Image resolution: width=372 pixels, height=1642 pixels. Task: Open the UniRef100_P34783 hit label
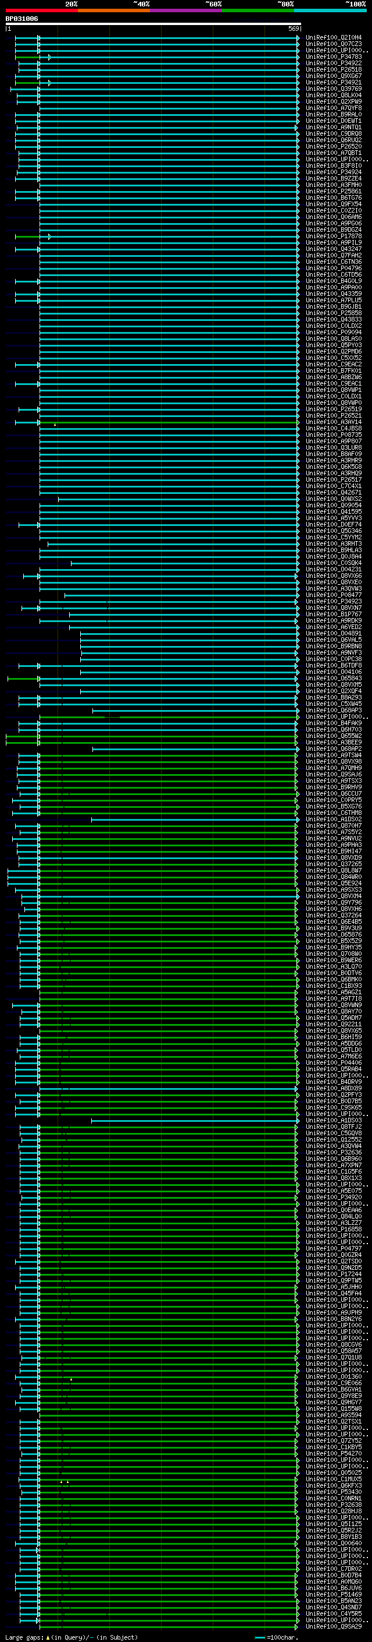(x=334, y=57)
